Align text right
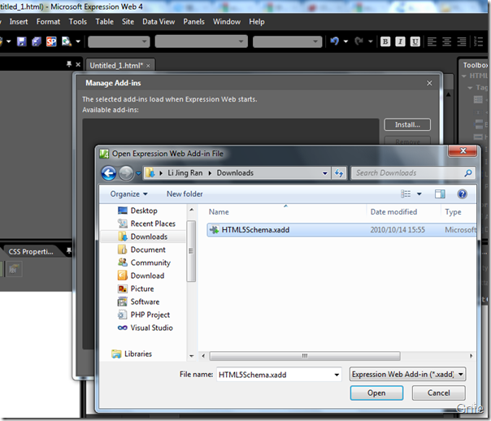The height and width of the screenshot is (421, 491). point(462,41)
